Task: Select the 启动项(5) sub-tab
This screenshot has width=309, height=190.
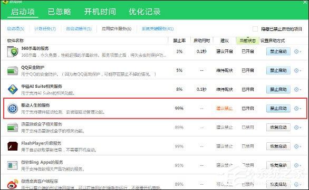Action: pyautogui.click(x=16, y=29)
